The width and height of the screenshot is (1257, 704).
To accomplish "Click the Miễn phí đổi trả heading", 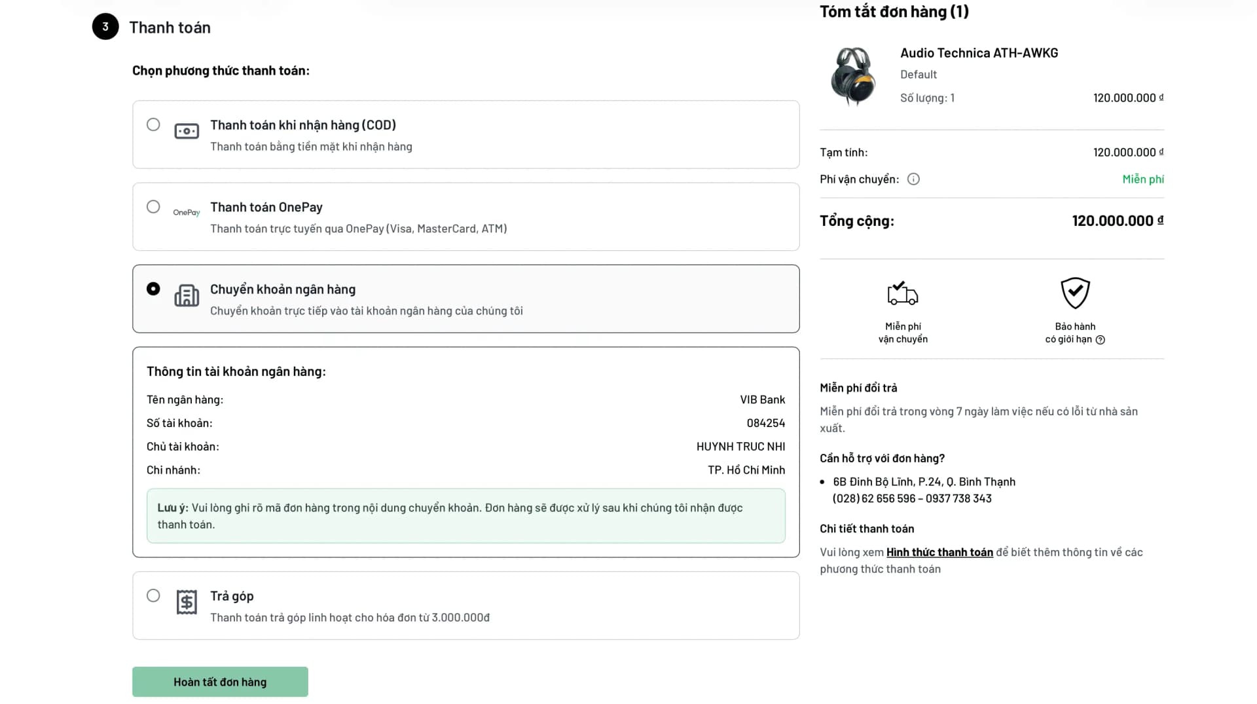I will (858, 388).
